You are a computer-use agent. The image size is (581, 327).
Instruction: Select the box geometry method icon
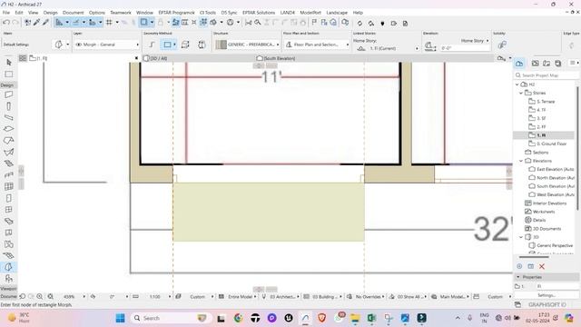(185, 45)
